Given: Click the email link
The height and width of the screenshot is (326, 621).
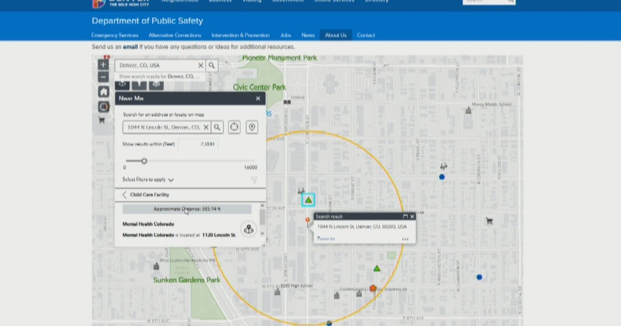Looking at the screenshot, I should (130, 47).
